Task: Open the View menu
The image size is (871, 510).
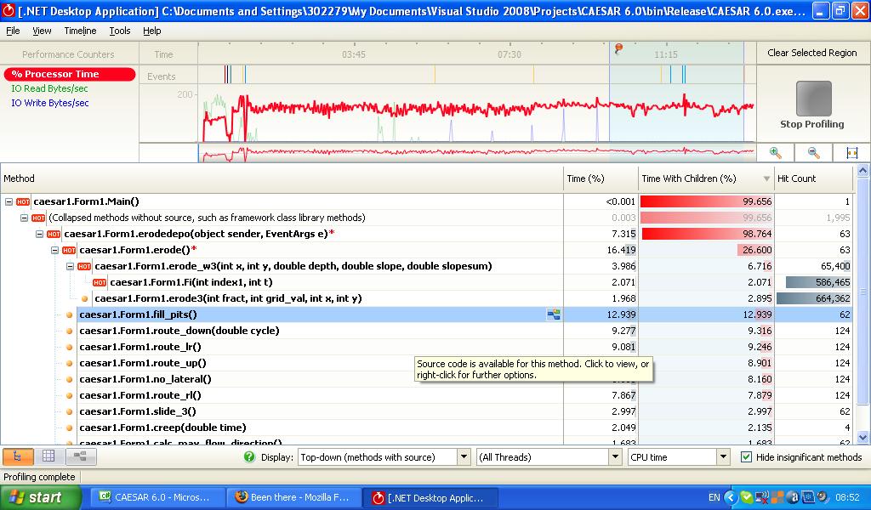Action: [x=42, y=31]
